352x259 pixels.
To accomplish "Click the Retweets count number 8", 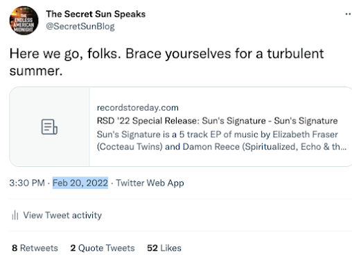I will [15, 248].
